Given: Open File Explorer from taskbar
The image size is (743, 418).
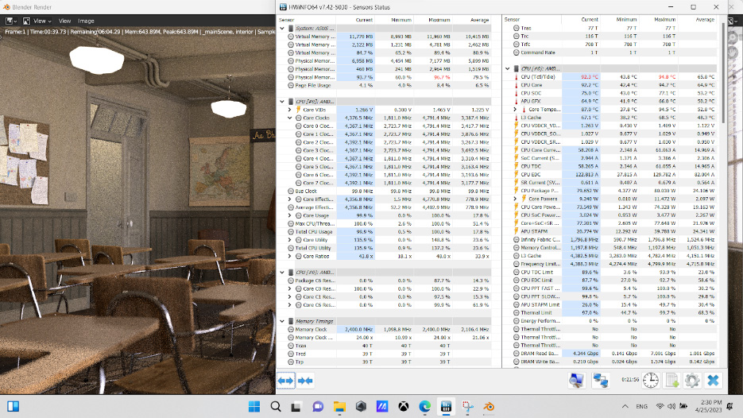Looking at the screenshot, I should pos(339,407).
